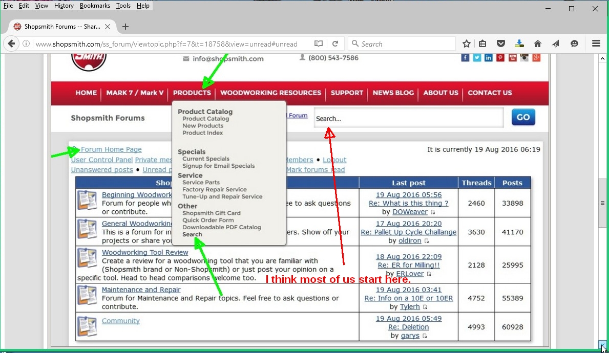Reload the page with refresh icon
This screenshot has width=609, height=353.
pos(335,44)
